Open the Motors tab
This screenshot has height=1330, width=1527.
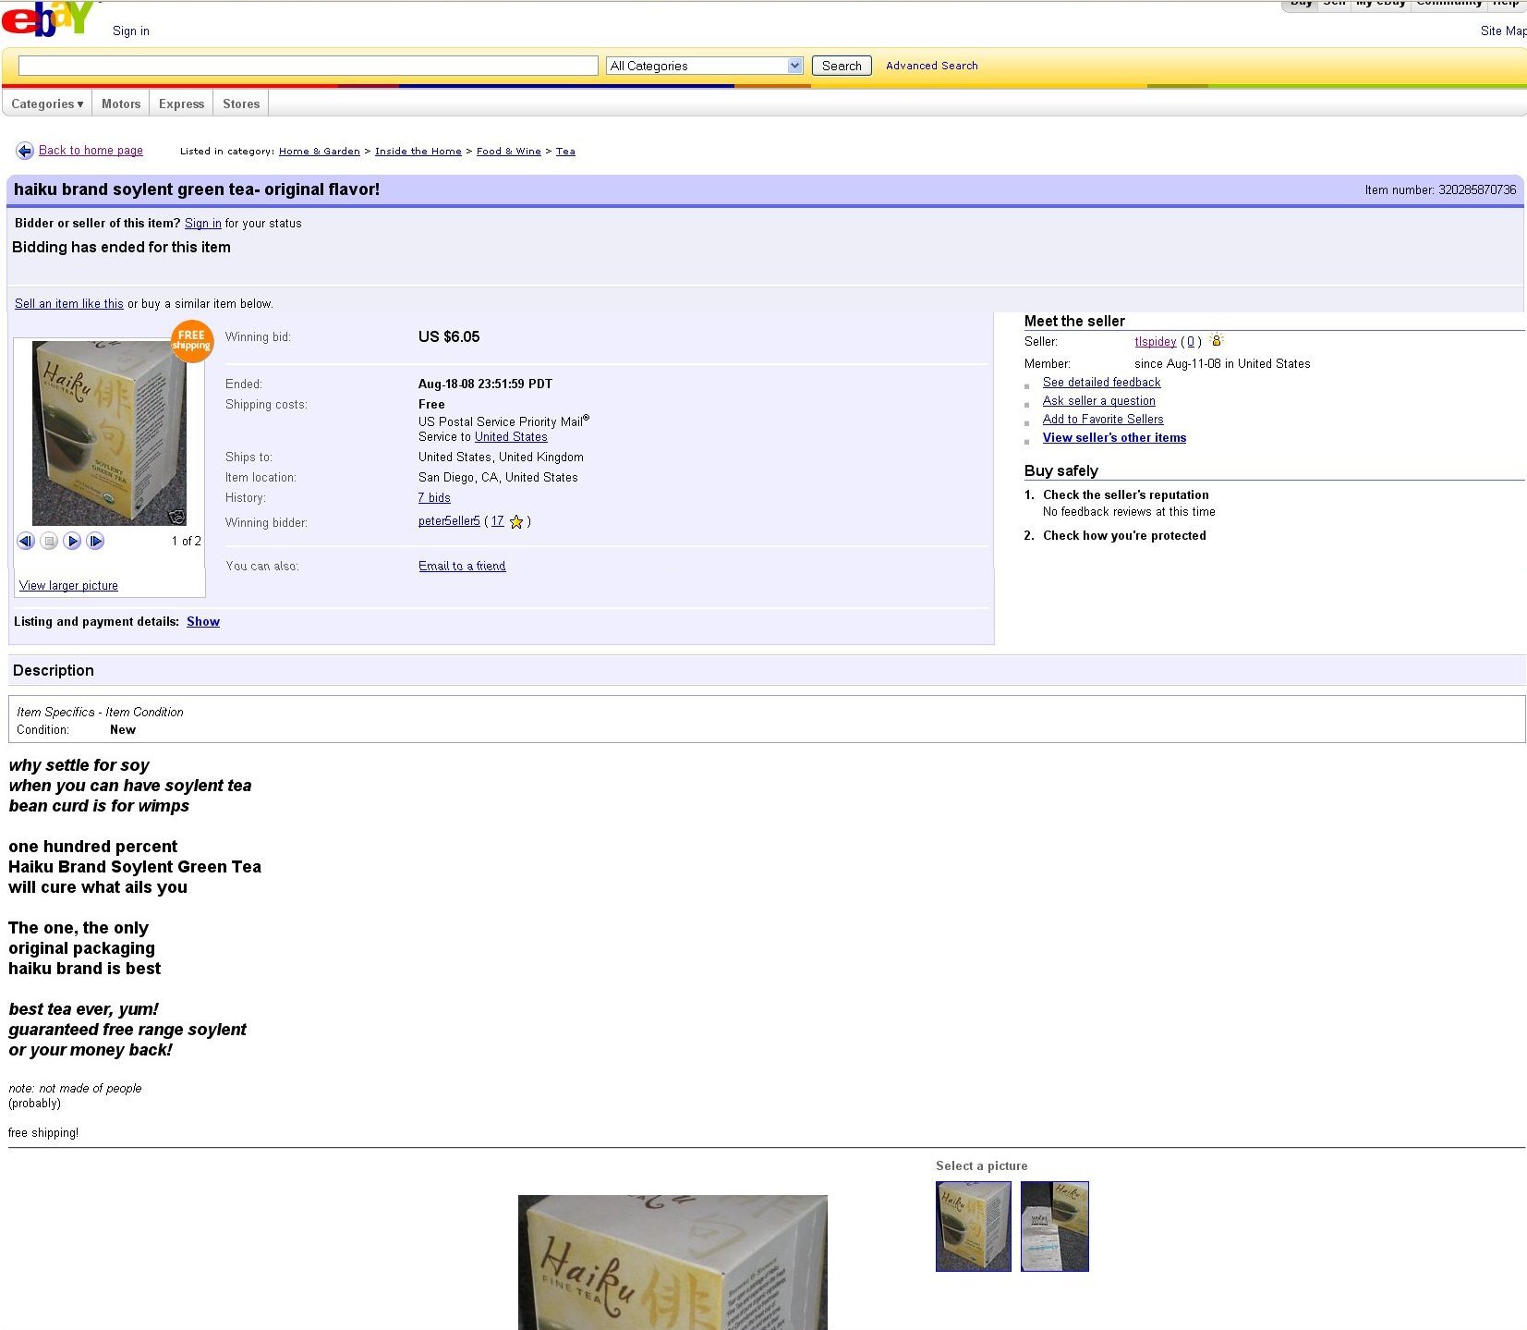(121, 104)
